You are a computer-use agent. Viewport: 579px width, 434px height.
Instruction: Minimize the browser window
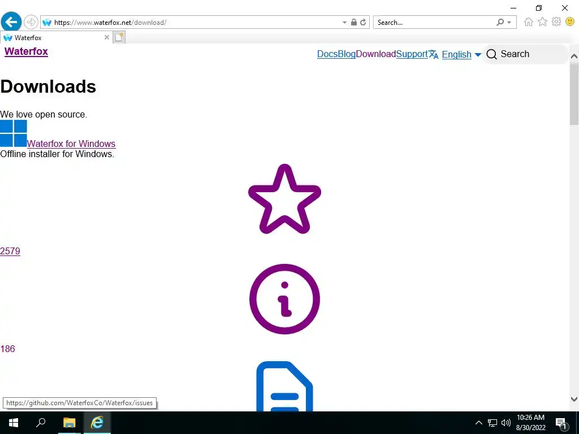click(513, 8)
